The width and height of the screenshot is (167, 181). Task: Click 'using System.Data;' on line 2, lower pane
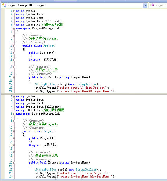30,100
